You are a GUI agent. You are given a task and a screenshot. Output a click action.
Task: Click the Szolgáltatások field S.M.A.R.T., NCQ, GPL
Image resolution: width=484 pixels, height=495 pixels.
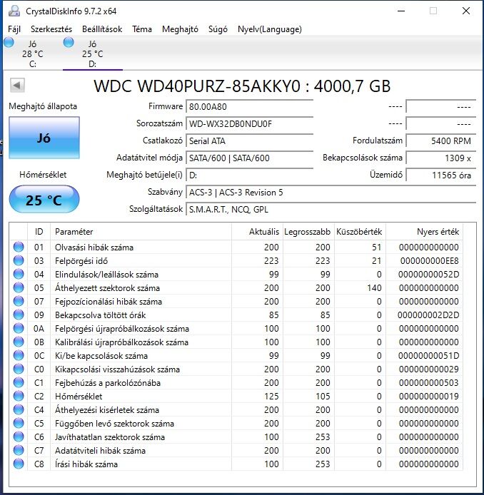coord(331,209)
